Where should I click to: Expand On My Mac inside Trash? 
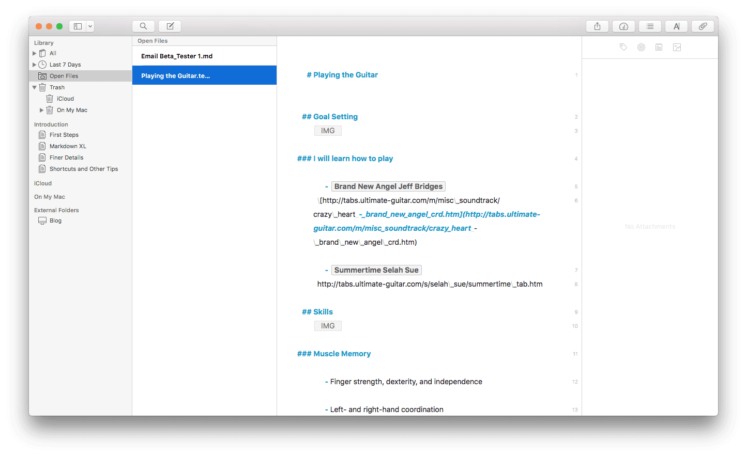click(x=41, y=109)
